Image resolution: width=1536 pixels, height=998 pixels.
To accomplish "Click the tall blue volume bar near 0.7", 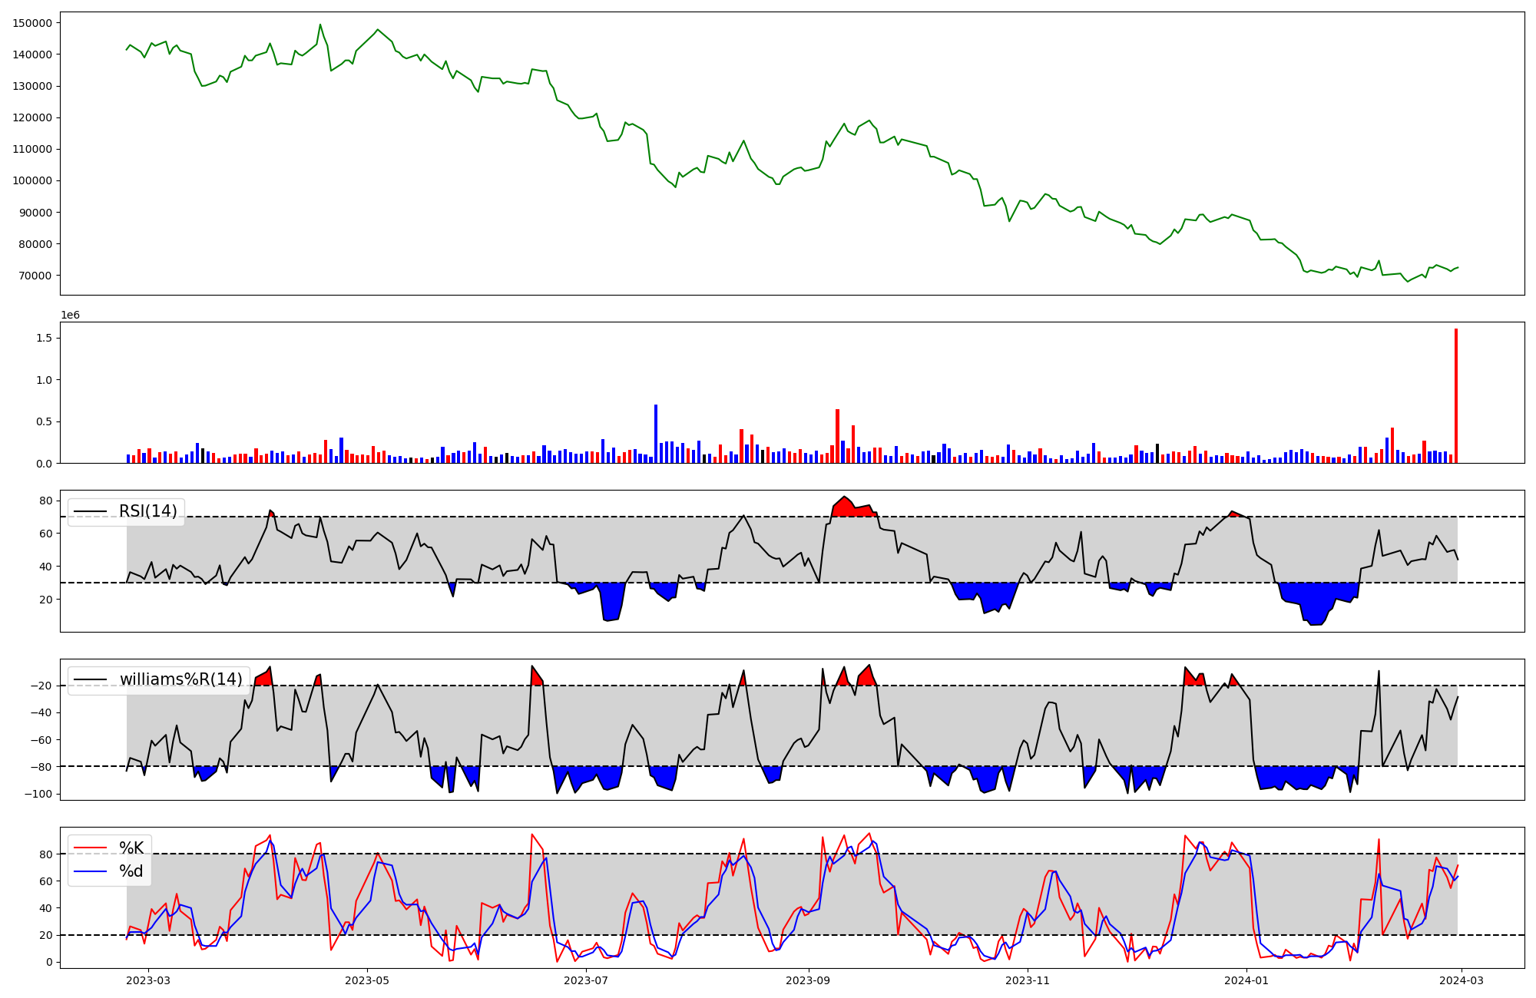I will 655,434.
